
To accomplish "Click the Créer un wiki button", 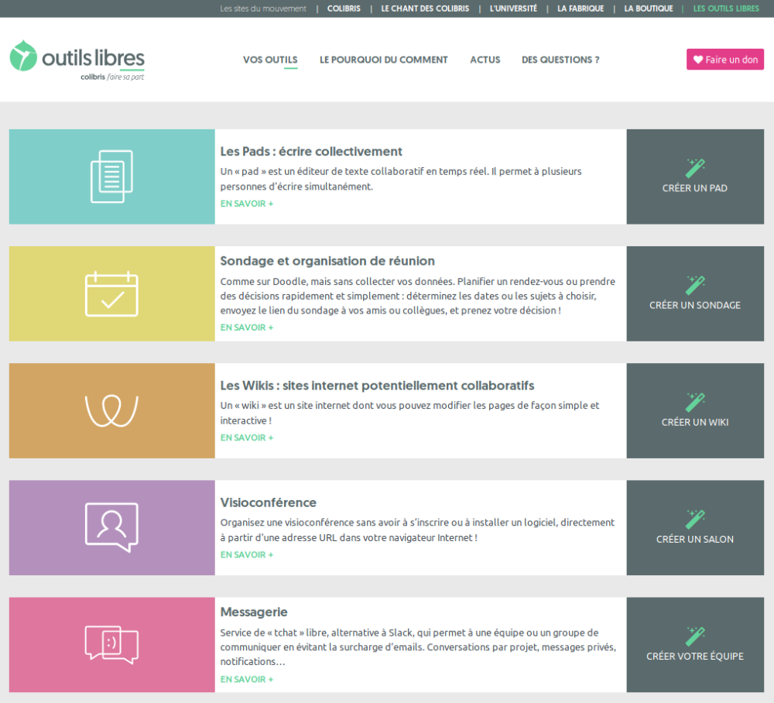I will (x=695, y=411).
